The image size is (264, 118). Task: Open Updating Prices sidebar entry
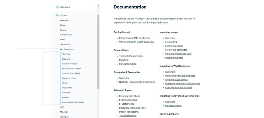pos(69,78)
